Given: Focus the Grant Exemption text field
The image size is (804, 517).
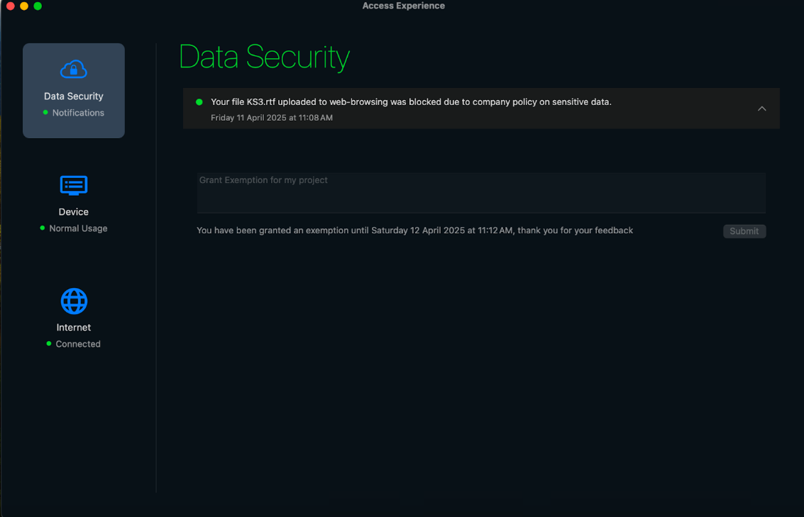Looking at the screenshot, I should coord(481,192).
